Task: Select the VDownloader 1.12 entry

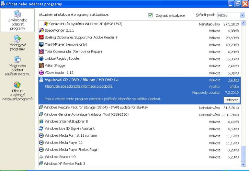Action: (x=139, y=73)
